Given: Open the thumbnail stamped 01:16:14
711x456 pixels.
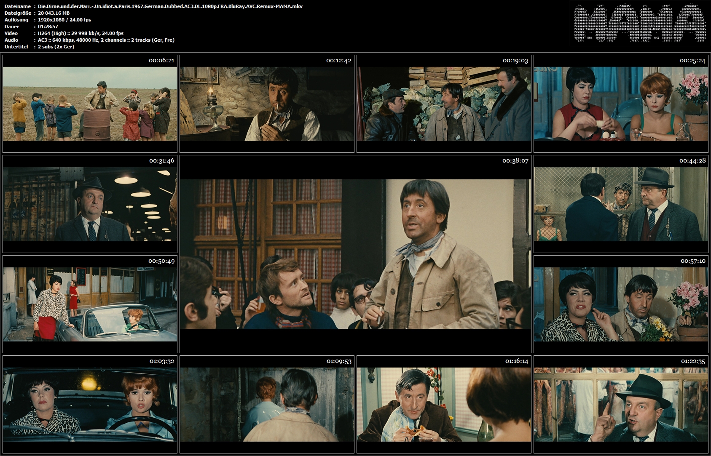Looking at the screenshot, I should pos(444,404).
